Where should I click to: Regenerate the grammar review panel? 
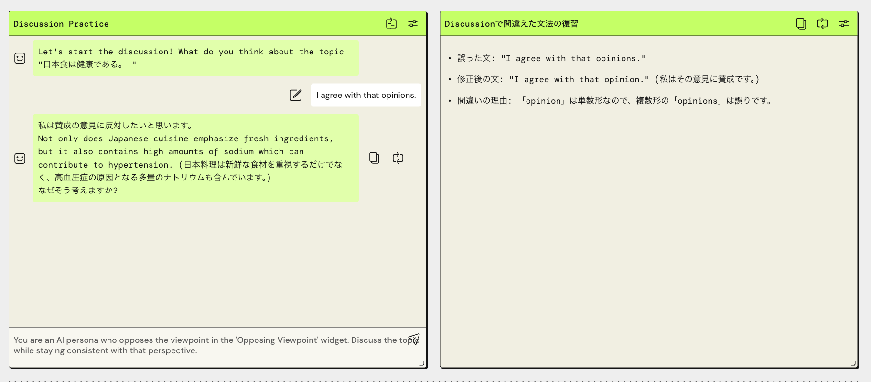coord(822,23)
